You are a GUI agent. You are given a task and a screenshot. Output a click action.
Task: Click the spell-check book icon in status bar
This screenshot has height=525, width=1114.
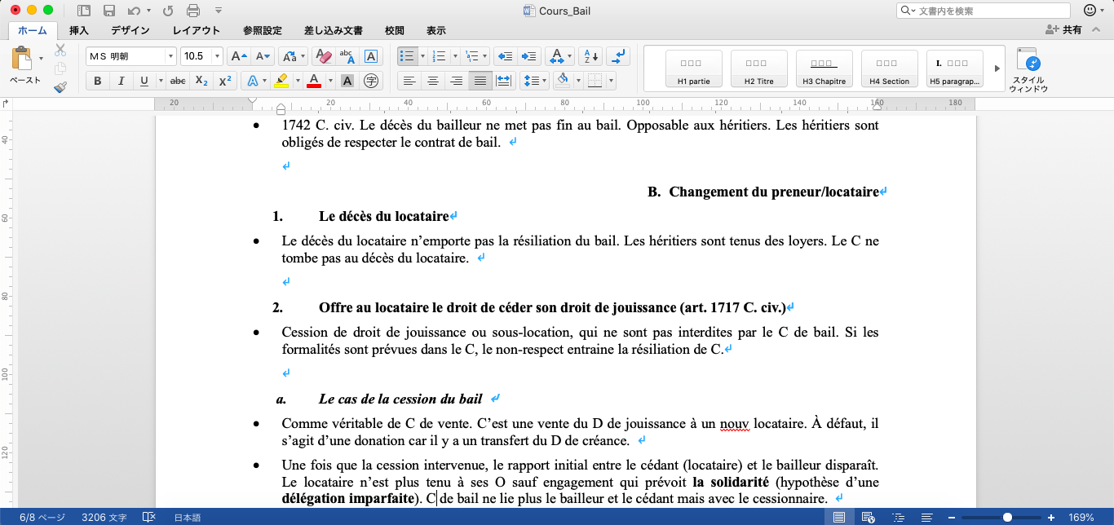[x=149, y=517]
